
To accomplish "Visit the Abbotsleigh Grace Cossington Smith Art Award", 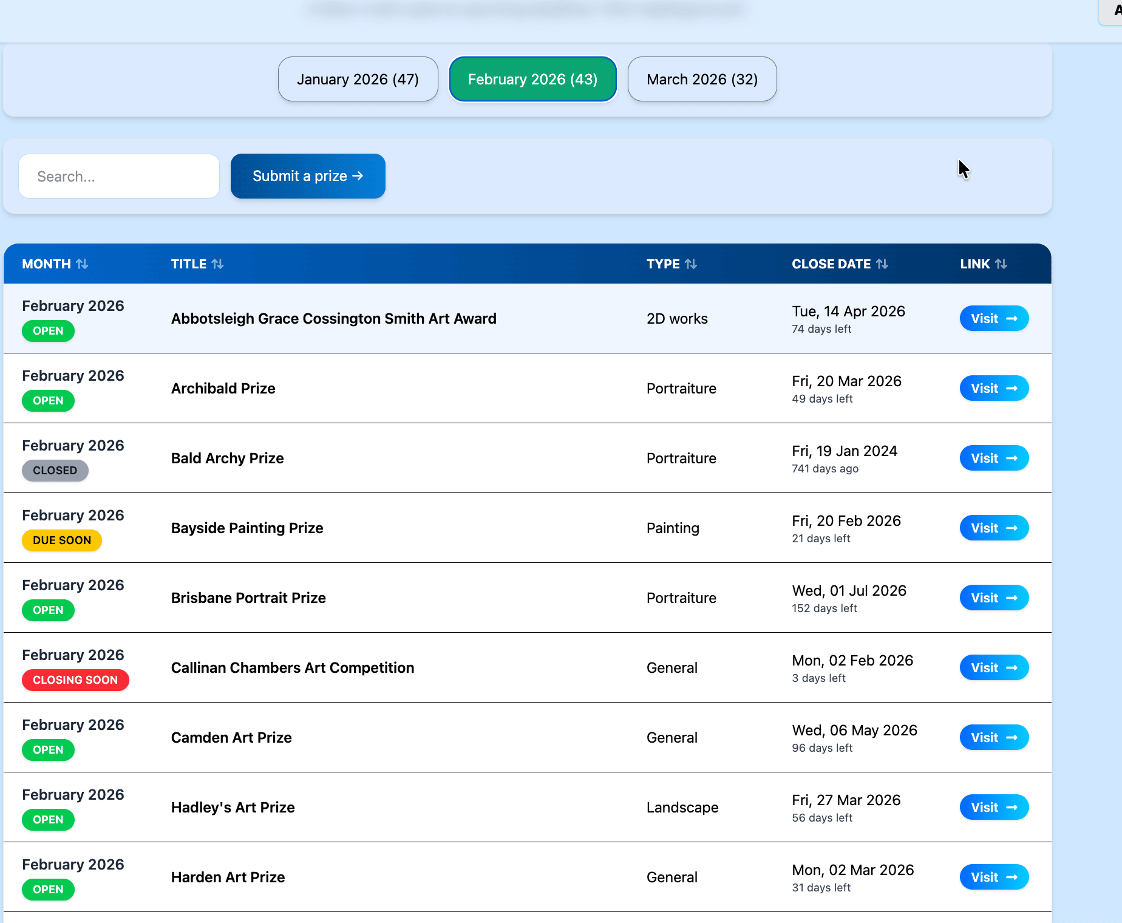I will (x=994, y=319).
